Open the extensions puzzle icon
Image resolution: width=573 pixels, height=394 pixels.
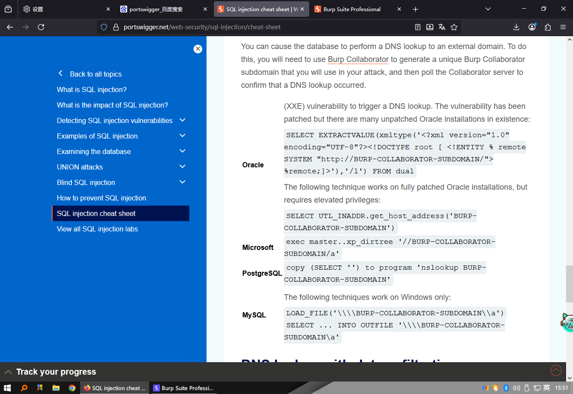548,27
